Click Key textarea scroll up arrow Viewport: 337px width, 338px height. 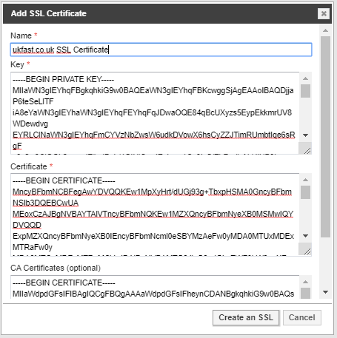(305, 78)
